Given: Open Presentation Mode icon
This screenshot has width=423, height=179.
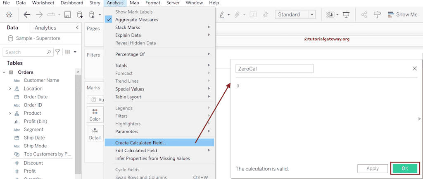Looking at the screenshot, I should [346, 15].
